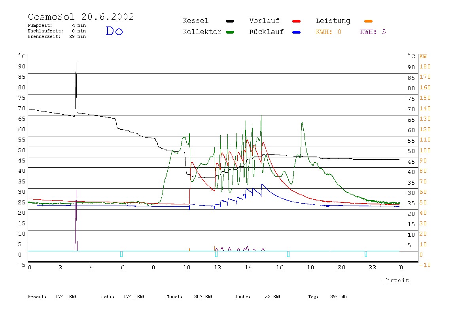
Task: Click the "-5" tick on the temperature axis
Action: [x=21, y=265]
